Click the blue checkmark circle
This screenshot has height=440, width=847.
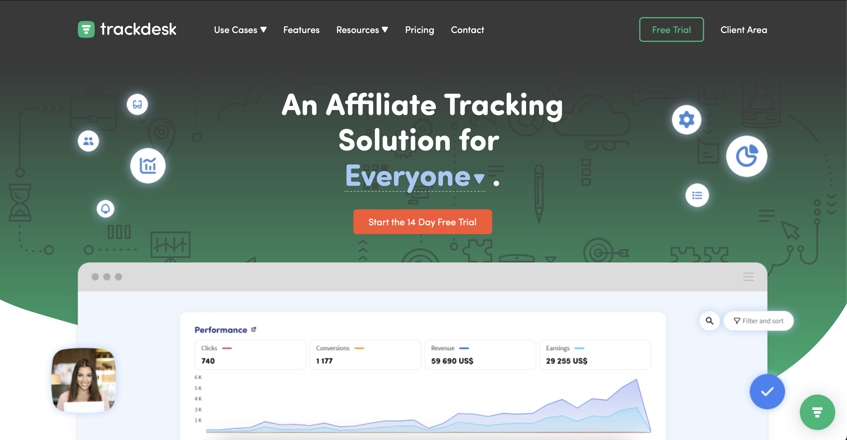pyautogui.click(x=767, y=392)
